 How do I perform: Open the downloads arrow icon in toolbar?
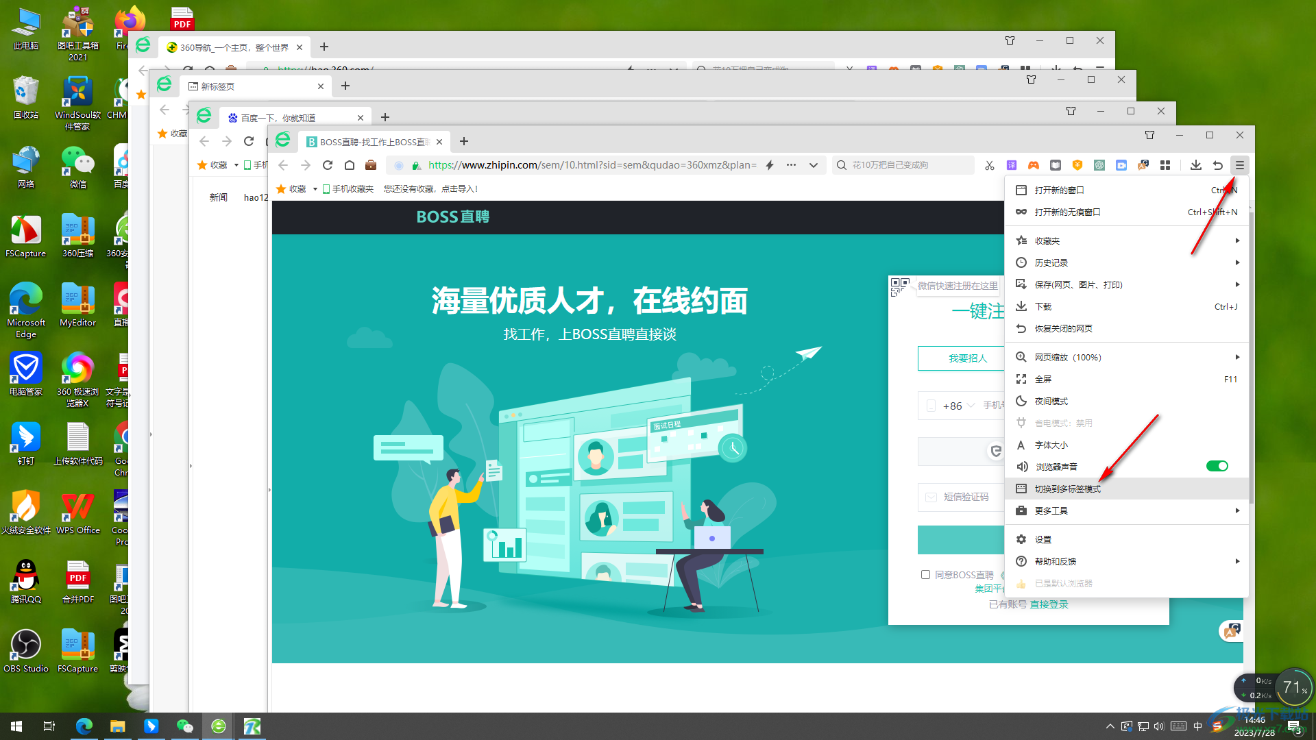pyautogui.click(x=1196, y=165)
